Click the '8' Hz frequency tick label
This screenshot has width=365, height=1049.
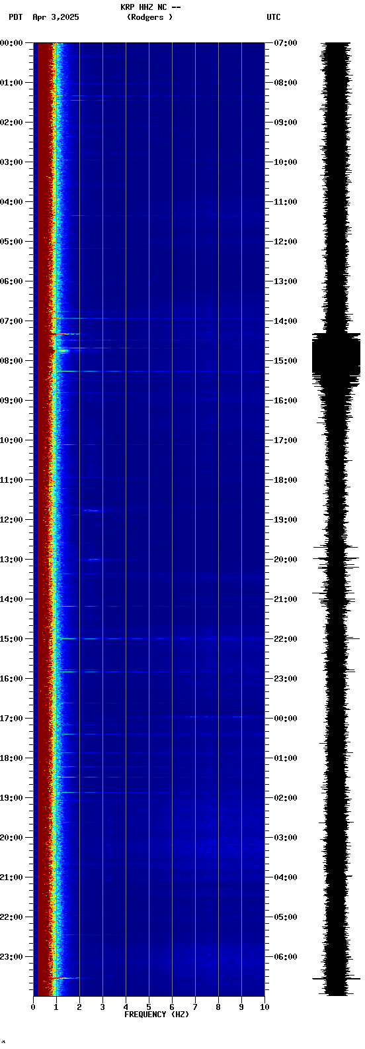click(218, 1007)
